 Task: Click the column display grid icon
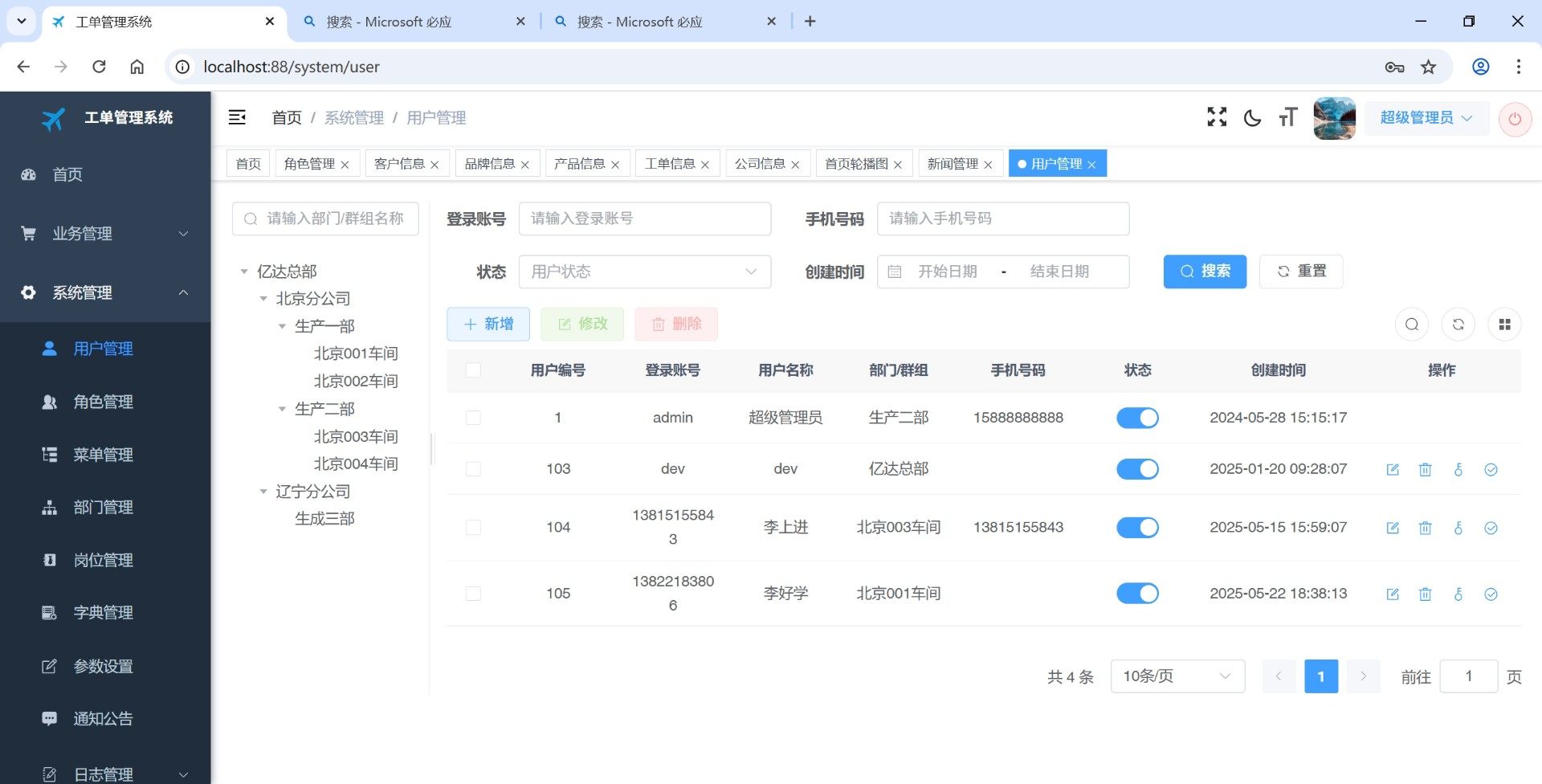coord(1504,325)
